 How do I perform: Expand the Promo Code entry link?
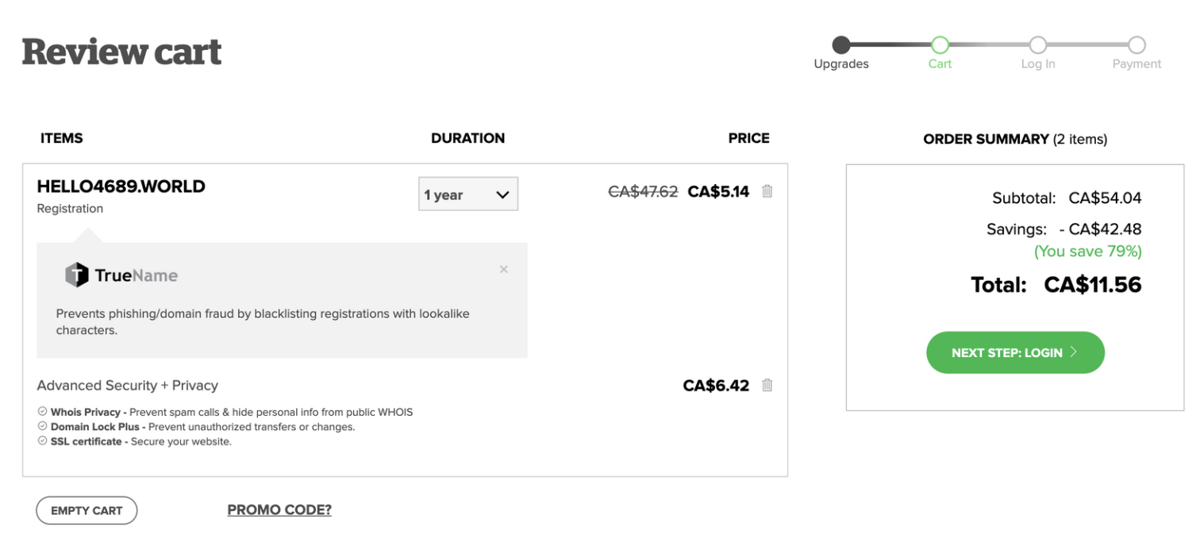tap(279, 509)
